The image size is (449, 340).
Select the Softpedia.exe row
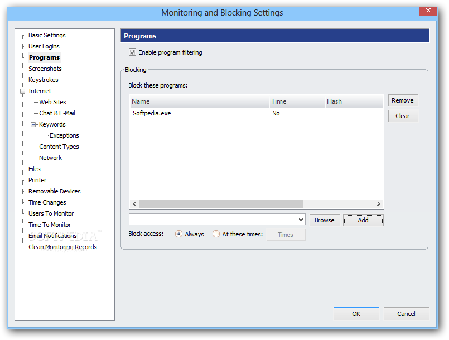point(256,113)
